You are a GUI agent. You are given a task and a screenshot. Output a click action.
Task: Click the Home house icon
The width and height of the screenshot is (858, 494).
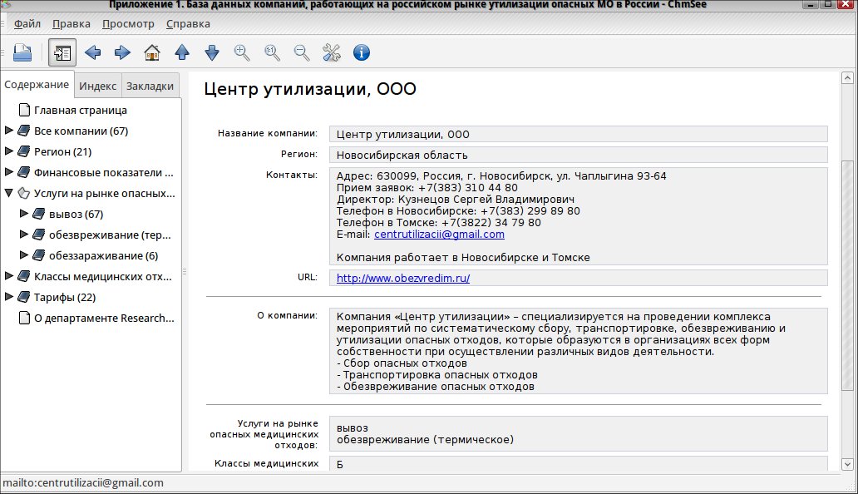[x=152, y=52]
